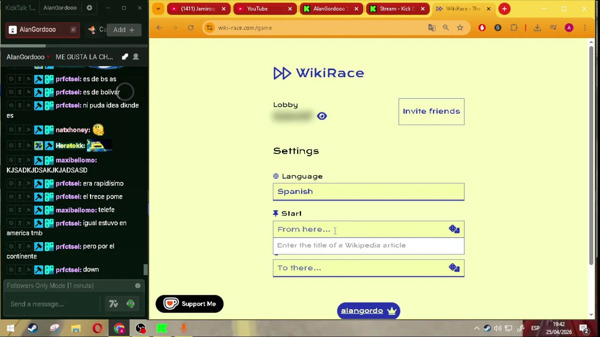The height and width of the screenshot is (337, 600).
Task: Open Chrome extensions puzzle menu
Action: [x=514, y=28]
